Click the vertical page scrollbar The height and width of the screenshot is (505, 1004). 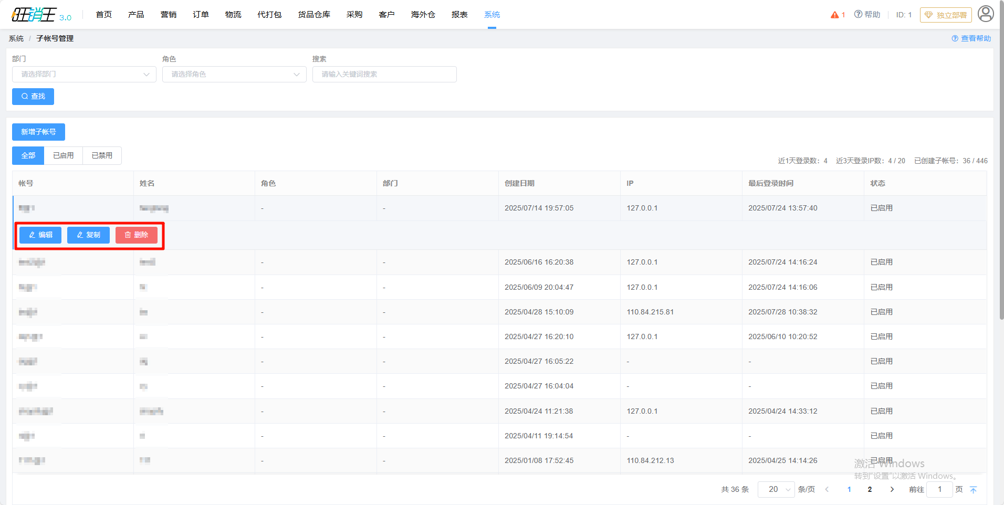pyautogui.click(x=1002, y=160)
